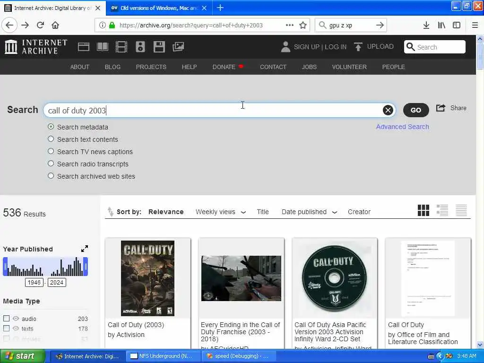484x363 pixels.
Task: Open Call of Duty (2003) cover thumbnail
Action: pyautogui.click(x=147, y=278)
